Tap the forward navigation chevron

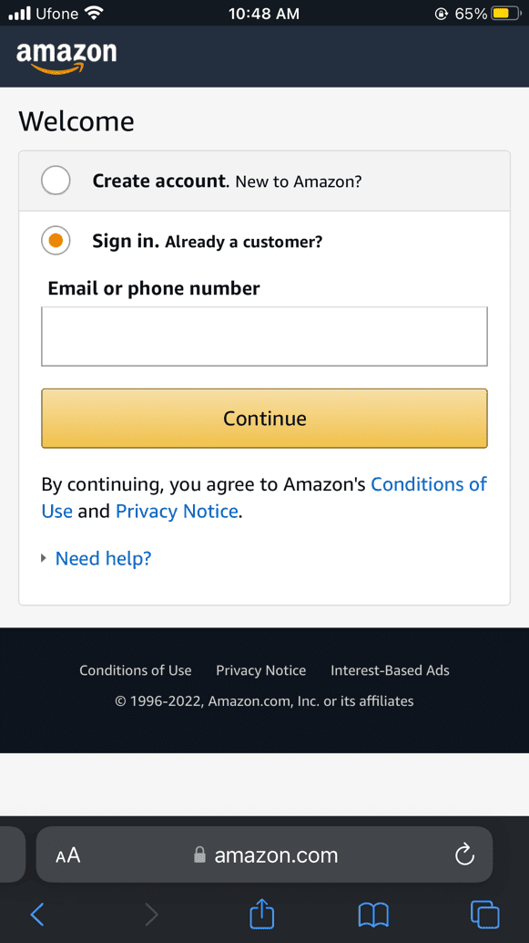coord(151,914)
